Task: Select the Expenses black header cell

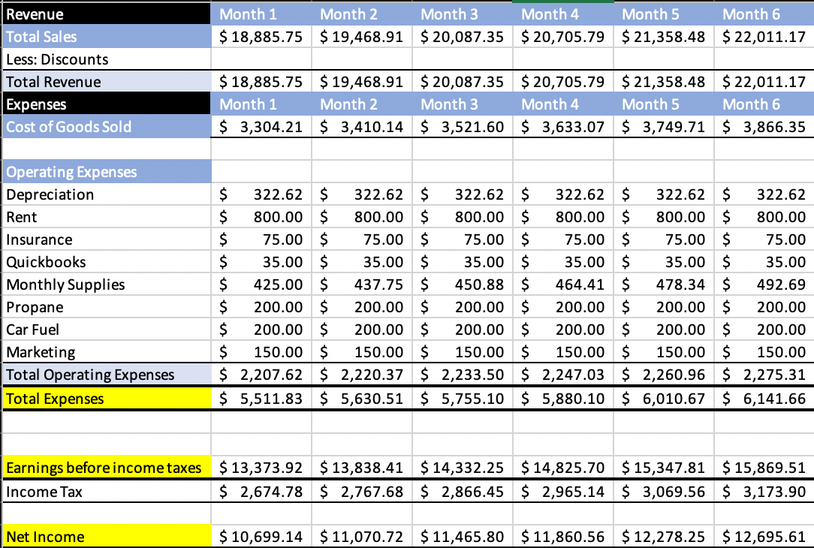Action: (x=107, y=104)
